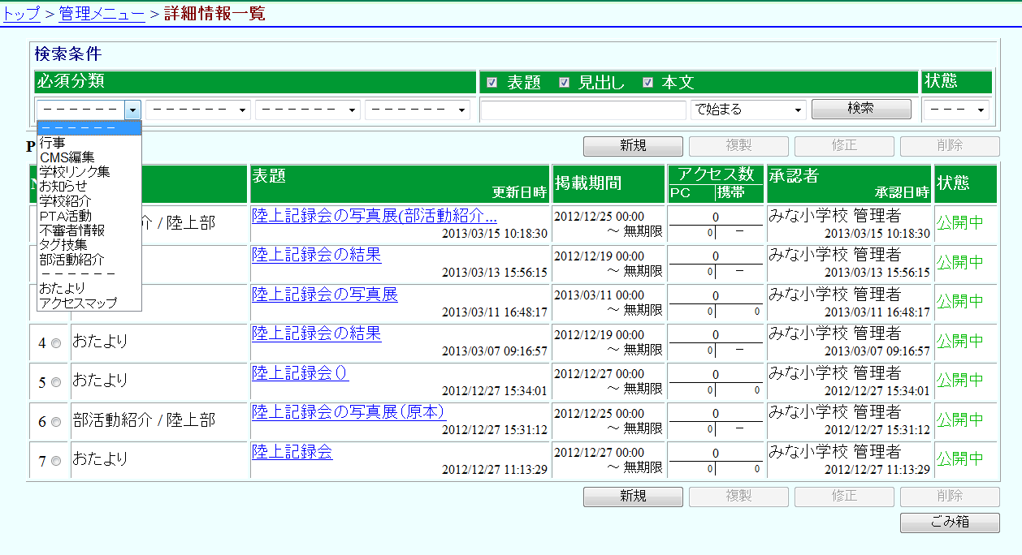Image resolution: width=1022 pixels, height=555 pixels.
Task: Click 部活動紹介 / 陸上部 in row 6
Action: (x=144, y=420)
